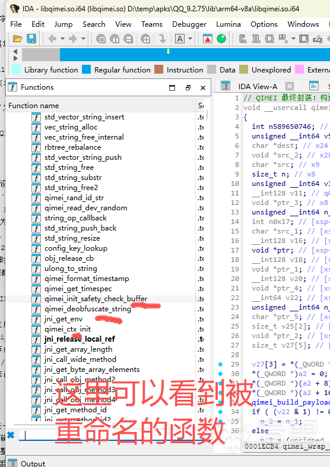
Task: Click the yellow marker in navigation band
Action: pos(168,52)
